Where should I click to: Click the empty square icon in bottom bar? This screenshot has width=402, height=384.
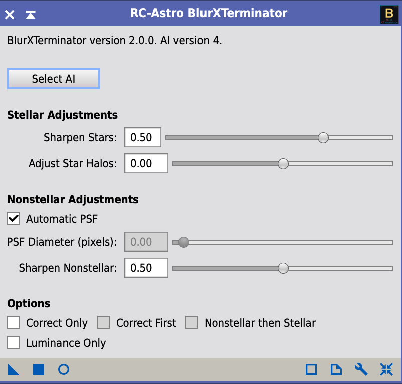coord(311,369)
